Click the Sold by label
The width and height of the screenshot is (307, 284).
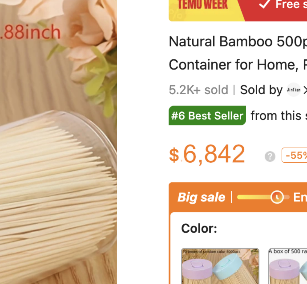click(x=261, y=90)
